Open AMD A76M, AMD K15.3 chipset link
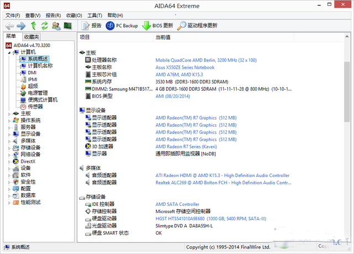The width and height of the screenshot is (354, 254). 179,75
